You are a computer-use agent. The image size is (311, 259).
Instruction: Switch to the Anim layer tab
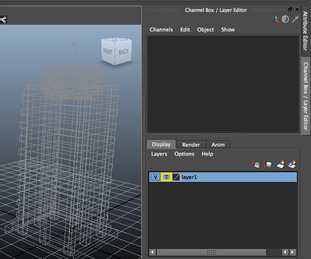[218, 145]
